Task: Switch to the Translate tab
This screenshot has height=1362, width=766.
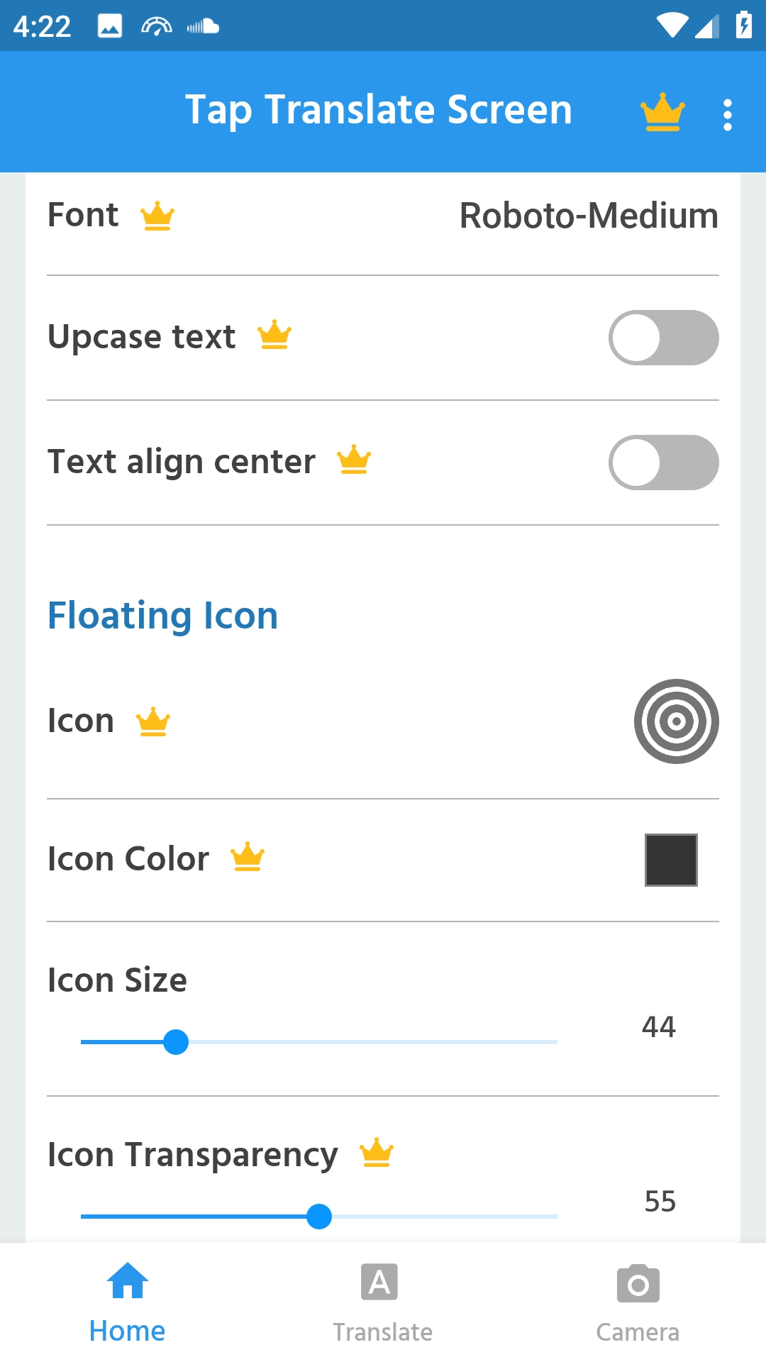Action: click(x=382, y=1302)
